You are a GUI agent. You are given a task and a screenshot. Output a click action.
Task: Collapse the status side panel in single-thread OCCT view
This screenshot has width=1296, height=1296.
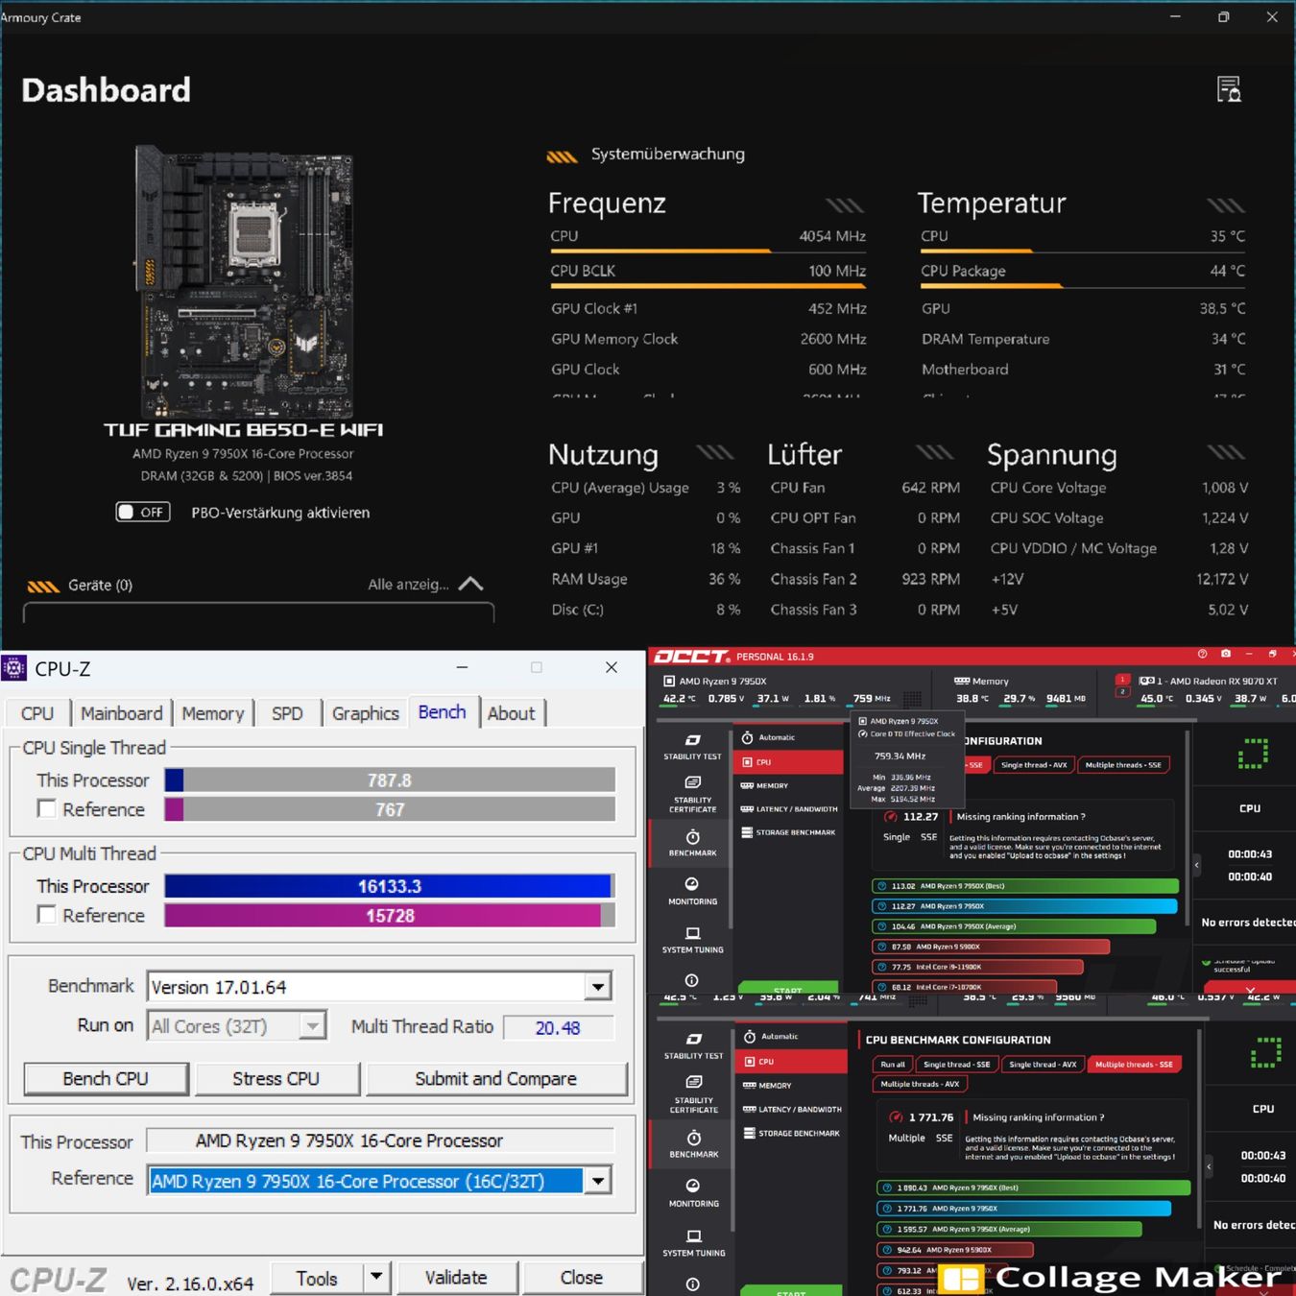(x=1196, y=864)
